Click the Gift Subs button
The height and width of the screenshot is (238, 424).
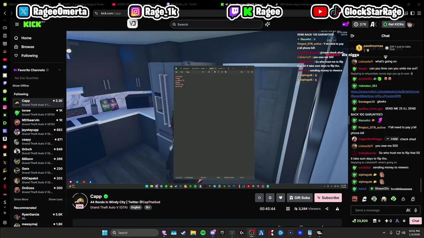(x=299, y=198)
